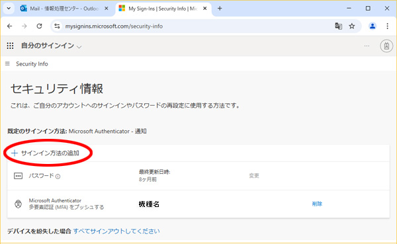Open a new browser tab
This screenshot has height=244, width=397.
pyautogui.click(x=220, y=9)
